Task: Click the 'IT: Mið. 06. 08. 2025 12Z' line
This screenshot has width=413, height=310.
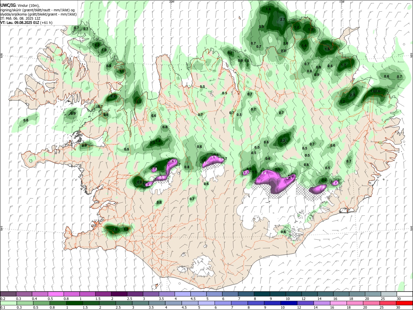Action: pyautogui.click(x=20, y=18)
